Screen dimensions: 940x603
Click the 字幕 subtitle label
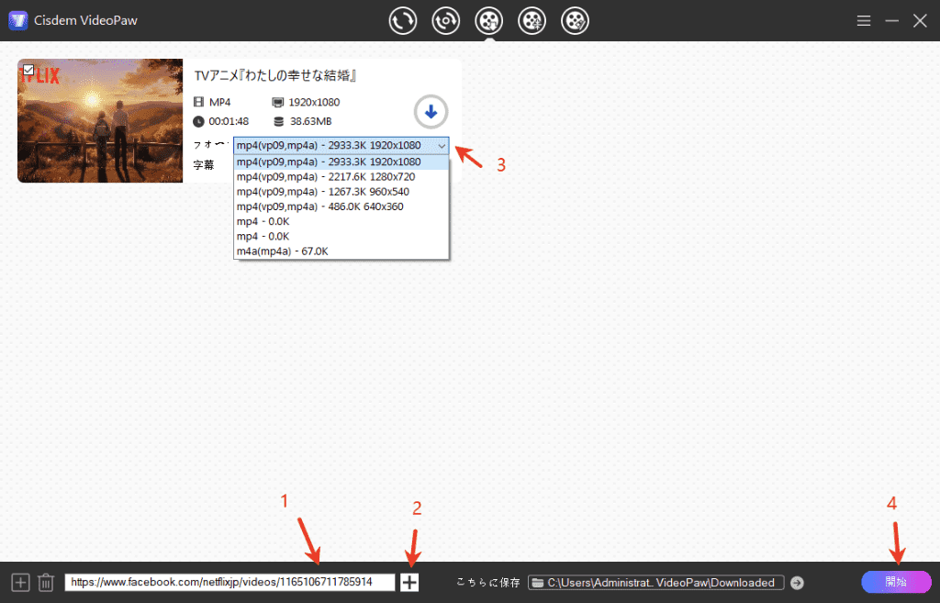(203, 165)
